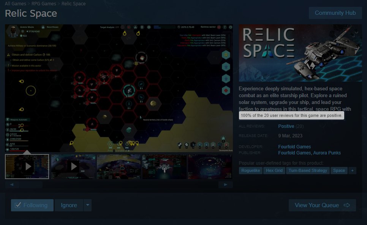Screen dimensions: 367x225
Task: Open the Positive all reviews link
Action: click(286, 126)
